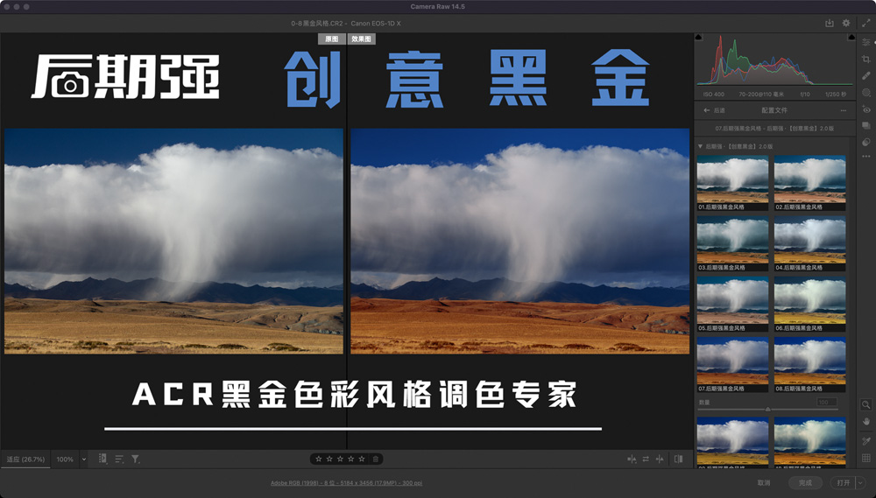Apply profile 01.后期强黑金风格 thumbnail
This screenshot has width=876, height=498.
[732, 183]
